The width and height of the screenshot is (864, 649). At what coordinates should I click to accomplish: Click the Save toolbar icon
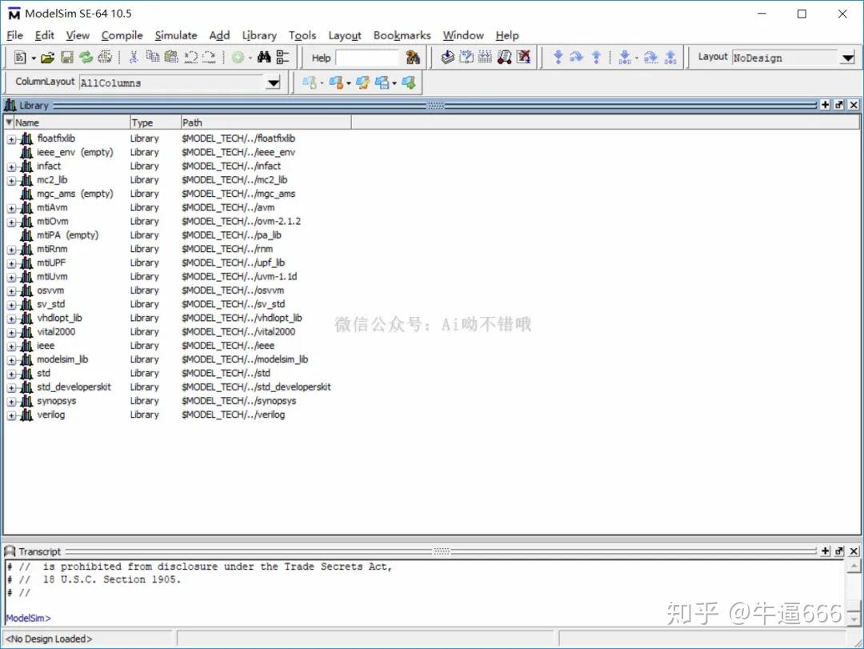pos(66,58)
